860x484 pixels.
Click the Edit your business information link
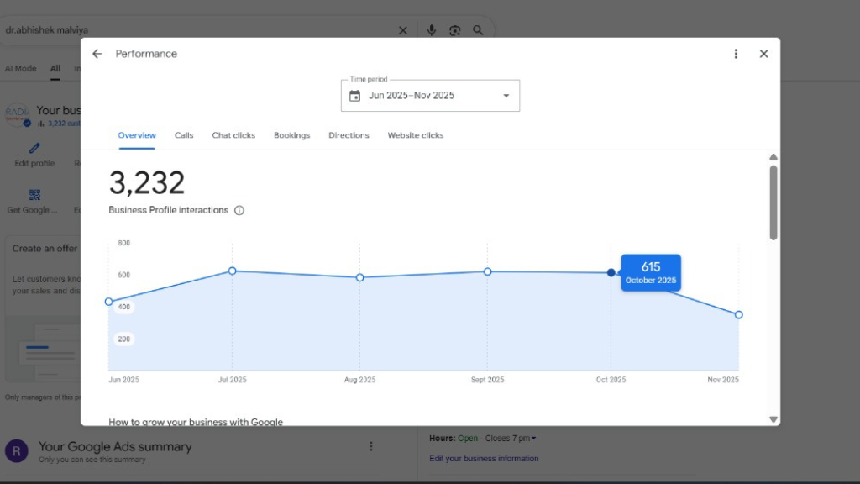click(x=484, y=459)
